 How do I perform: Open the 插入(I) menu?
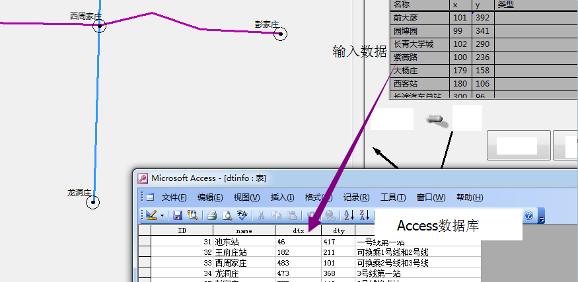pyautogui.click(x=282, y=197)
